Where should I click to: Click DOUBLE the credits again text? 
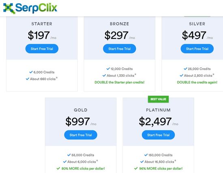pos(197,82)
